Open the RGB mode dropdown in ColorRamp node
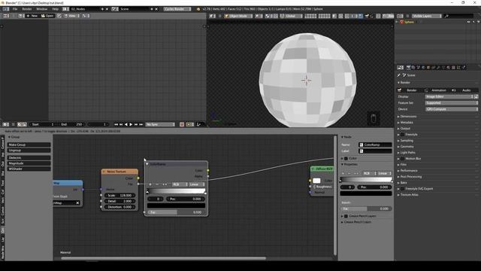 pyautogui.click(x=180, y=184)
